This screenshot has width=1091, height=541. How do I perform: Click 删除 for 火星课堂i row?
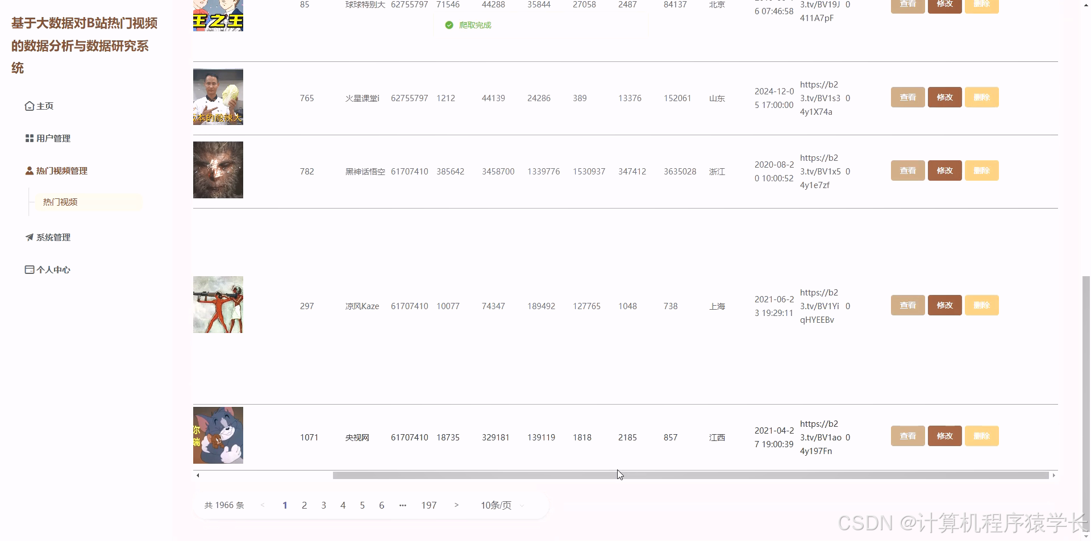click(x=981, y=97)
